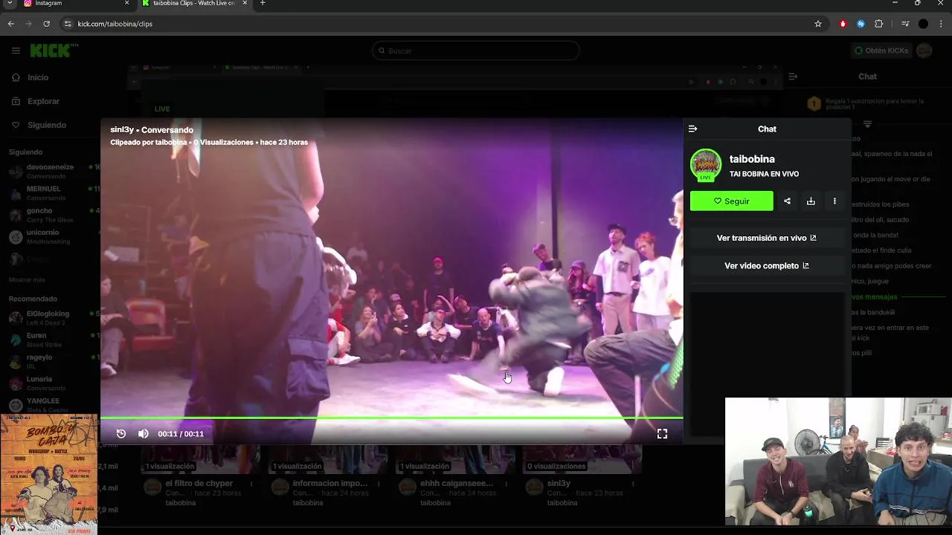Click the taibobina channel avatar
The image size is (952, 535).
click(x=706, y=165)
